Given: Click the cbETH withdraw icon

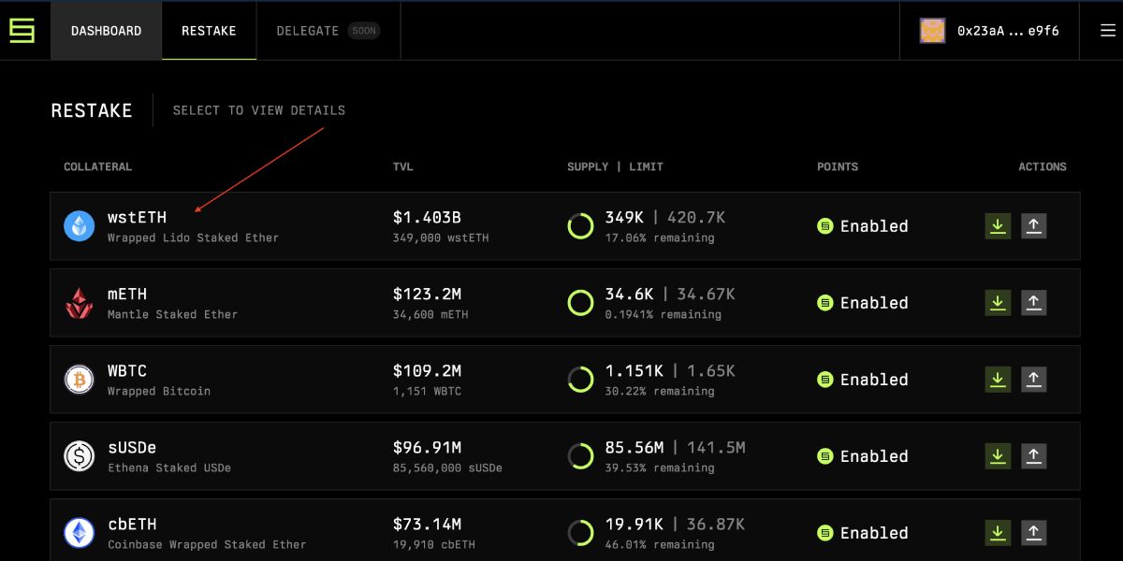Looking at the screenshot, I should 1033,532.
